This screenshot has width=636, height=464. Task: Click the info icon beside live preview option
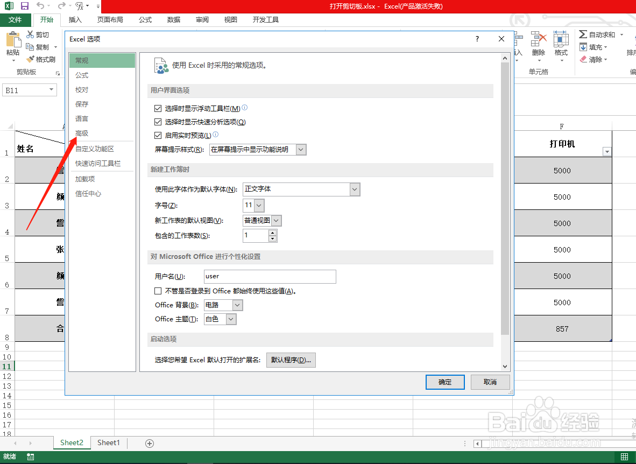(215, 135)
